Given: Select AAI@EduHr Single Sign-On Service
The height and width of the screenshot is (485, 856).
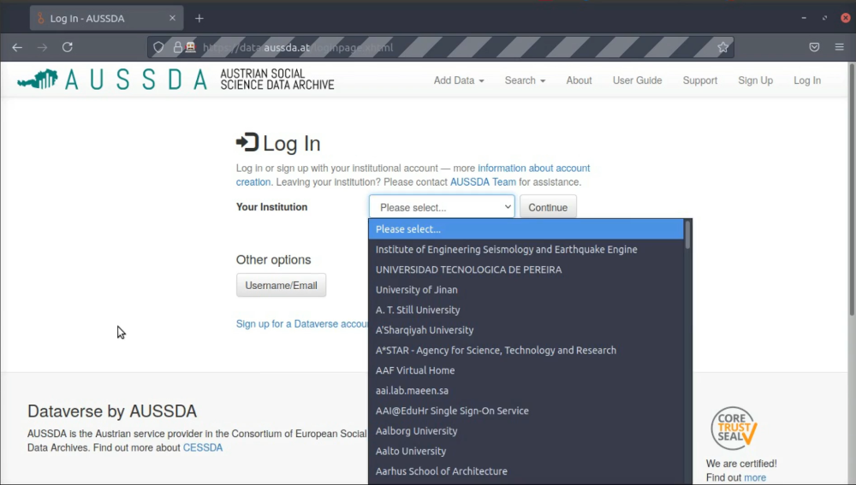Looking at the screenshot, I should (526, 411).
